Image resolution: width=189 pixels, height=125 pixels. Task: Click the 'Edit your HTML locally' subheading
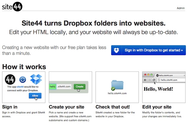[x=94, y=32]
